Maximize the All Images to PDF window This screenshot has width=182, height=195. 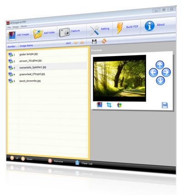click(164, 10)
